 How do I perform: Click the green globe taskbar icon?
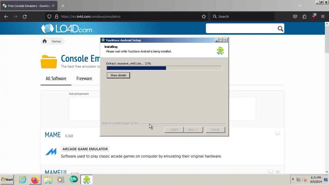(x=74, y=179)
